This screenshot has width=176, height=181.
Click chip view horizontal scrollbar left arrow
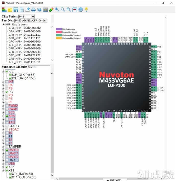(x=57, y=179)
